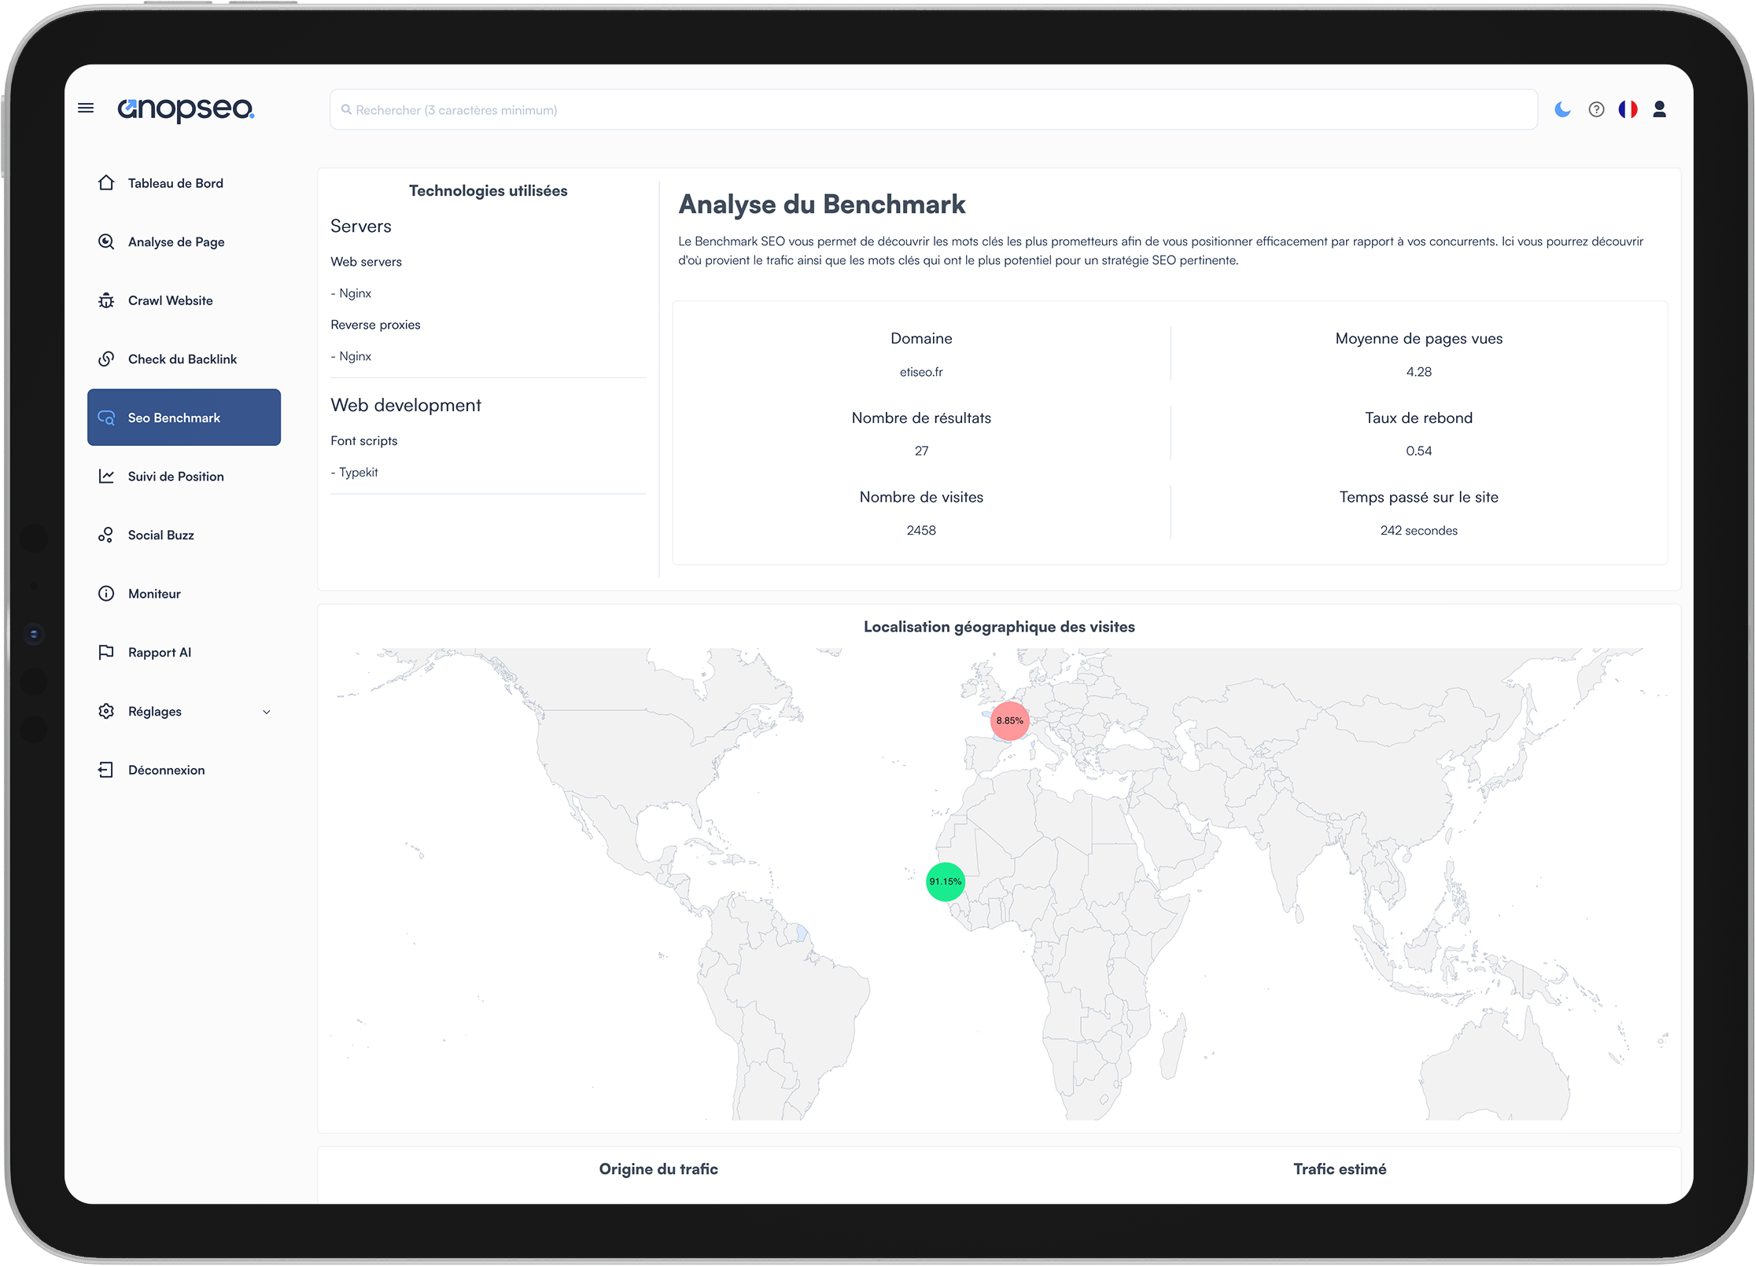Click the Reverse proxies label
The width and height of the screenshot is (1755, 1266).
point(375,325)
